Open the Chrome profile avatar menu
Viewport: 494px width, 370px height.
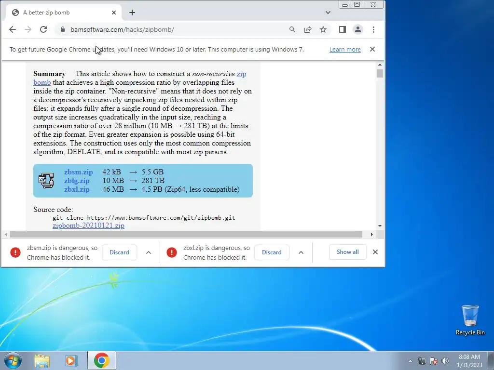(358, 29)
